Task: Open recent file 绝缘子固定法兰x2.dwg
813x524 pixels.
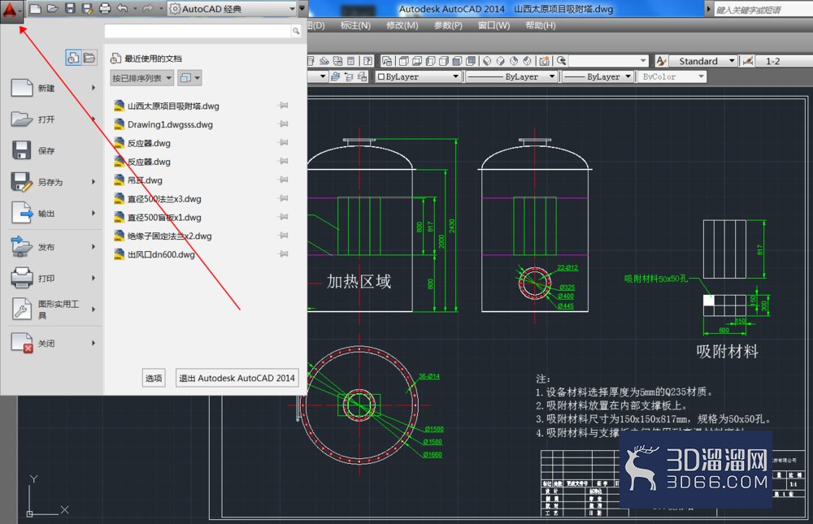Action: [x=170, y=236]
